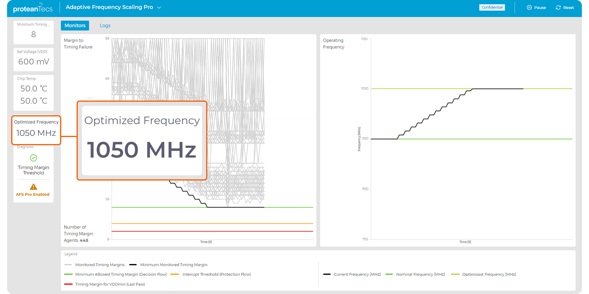This screenshot has width=589, height=294.
Task: Expand the Adaptive Frequency Scaling Pro dropdown chevron
Action: pos(159,8)
